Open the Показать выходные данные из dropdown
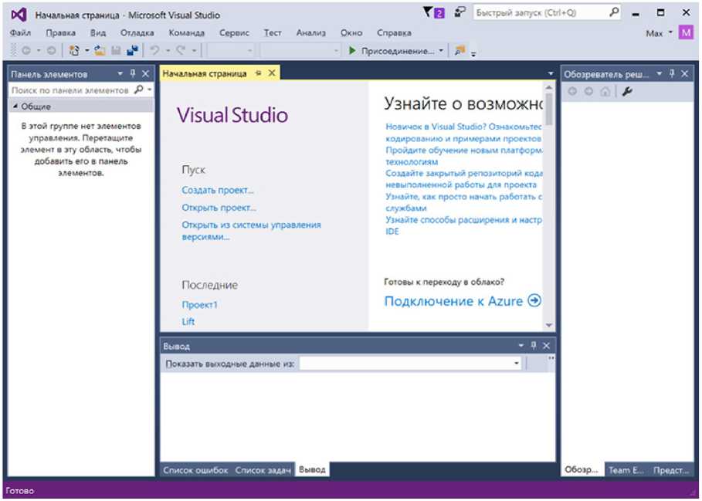The width and height of the screenshot is (702, 501). tap(517, 364)
